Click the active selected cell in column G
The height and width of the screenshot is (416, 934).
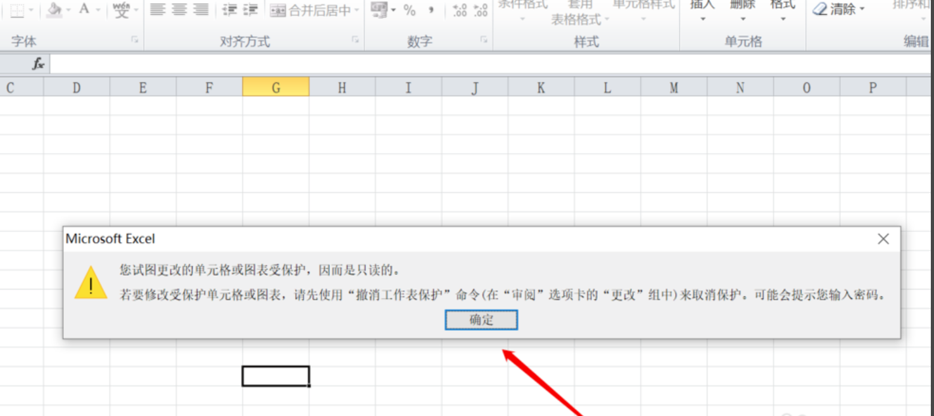click(x=276, y=376)
